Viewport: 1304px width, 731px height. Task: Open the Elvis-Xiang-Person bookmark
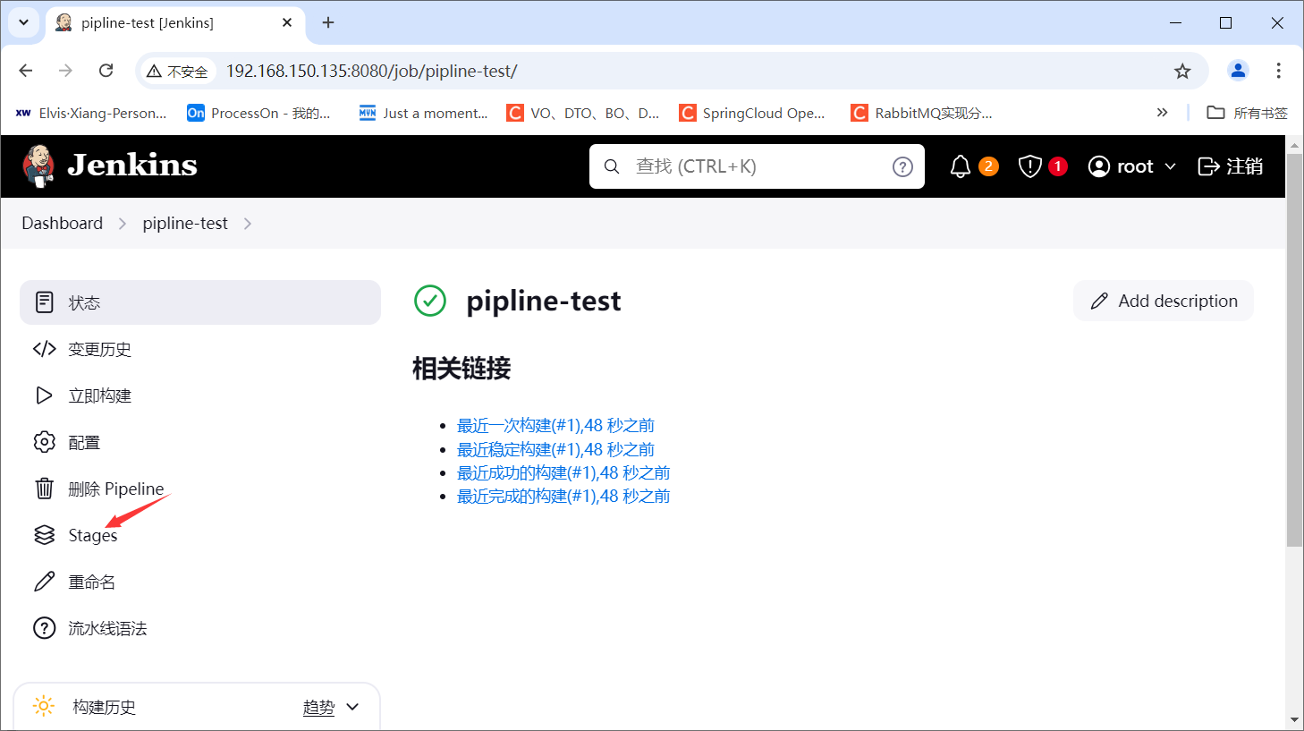91,113
